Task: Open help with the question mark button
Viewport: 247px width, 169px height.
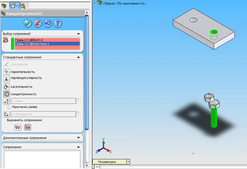Action: click(x=57, y=23)
